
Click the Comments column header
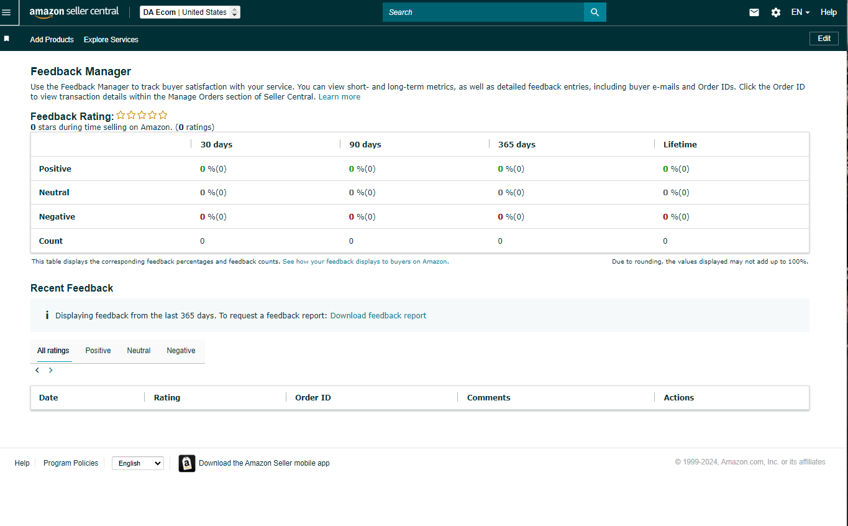(x=489, y=397)
